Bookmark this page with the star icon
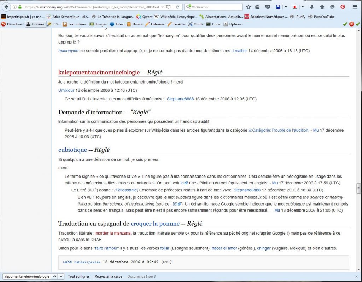 [249, 6]
